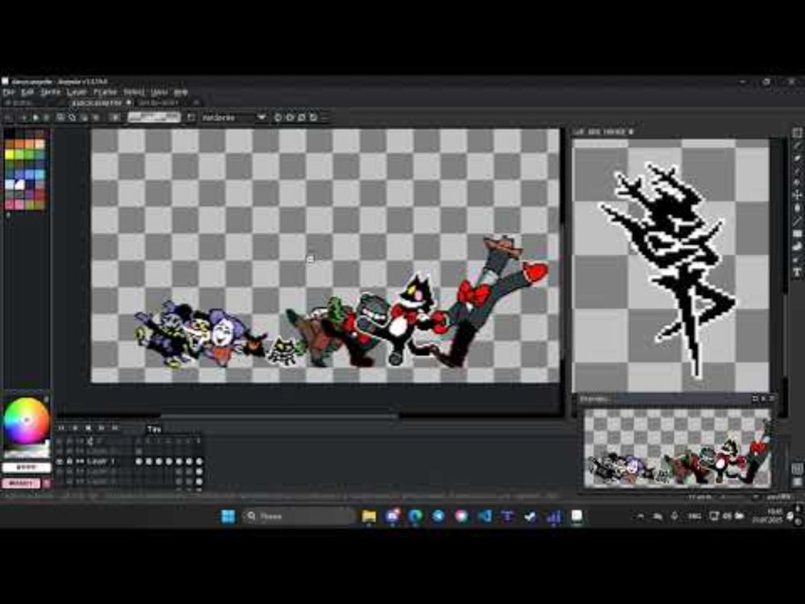The width and height of the screenshot is (805, 604).
Task: Open the Select menu
Action: point(134,93)
